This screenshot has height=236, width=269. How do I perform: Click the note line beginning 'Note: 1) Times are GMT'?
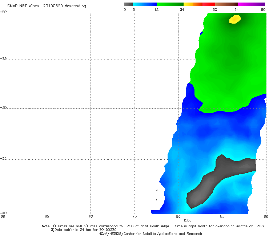pos(153,226)
